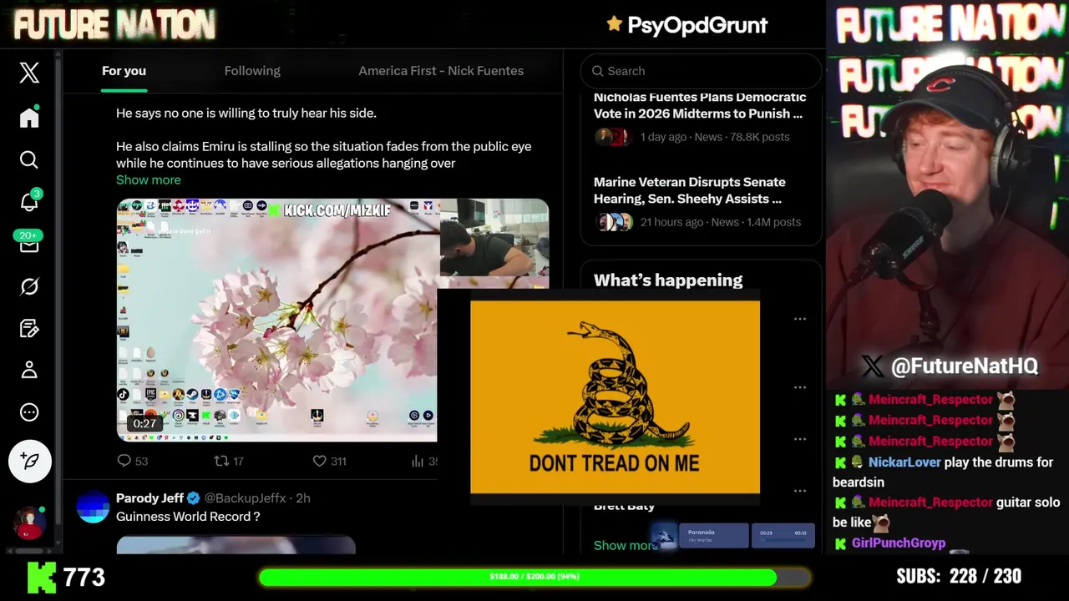1069x601 pixels.
Task: Click the star icon beside PsyOpdGrunt
Action: pos(615,24)
